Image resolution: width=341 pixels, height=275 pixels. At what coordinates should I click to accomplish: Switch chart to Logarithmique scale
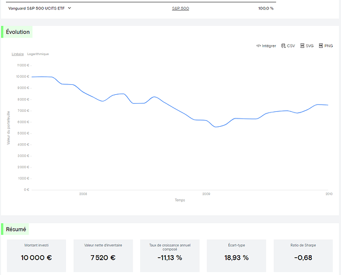coord(38,54)
